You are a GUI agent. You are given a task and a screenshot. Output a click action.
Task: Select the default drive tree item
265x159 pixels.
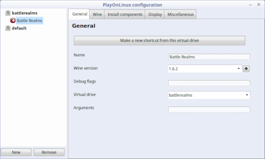pos(19,28)
